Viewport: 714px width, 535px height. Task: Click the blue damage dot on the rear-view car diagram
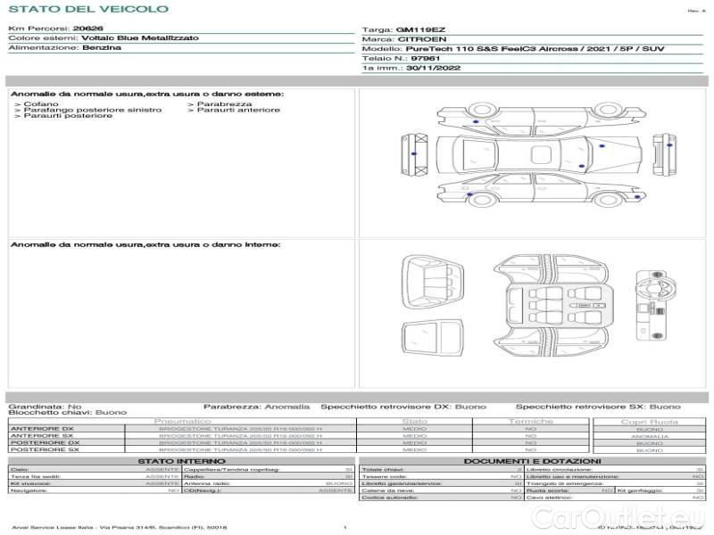(x=413, y=153)
